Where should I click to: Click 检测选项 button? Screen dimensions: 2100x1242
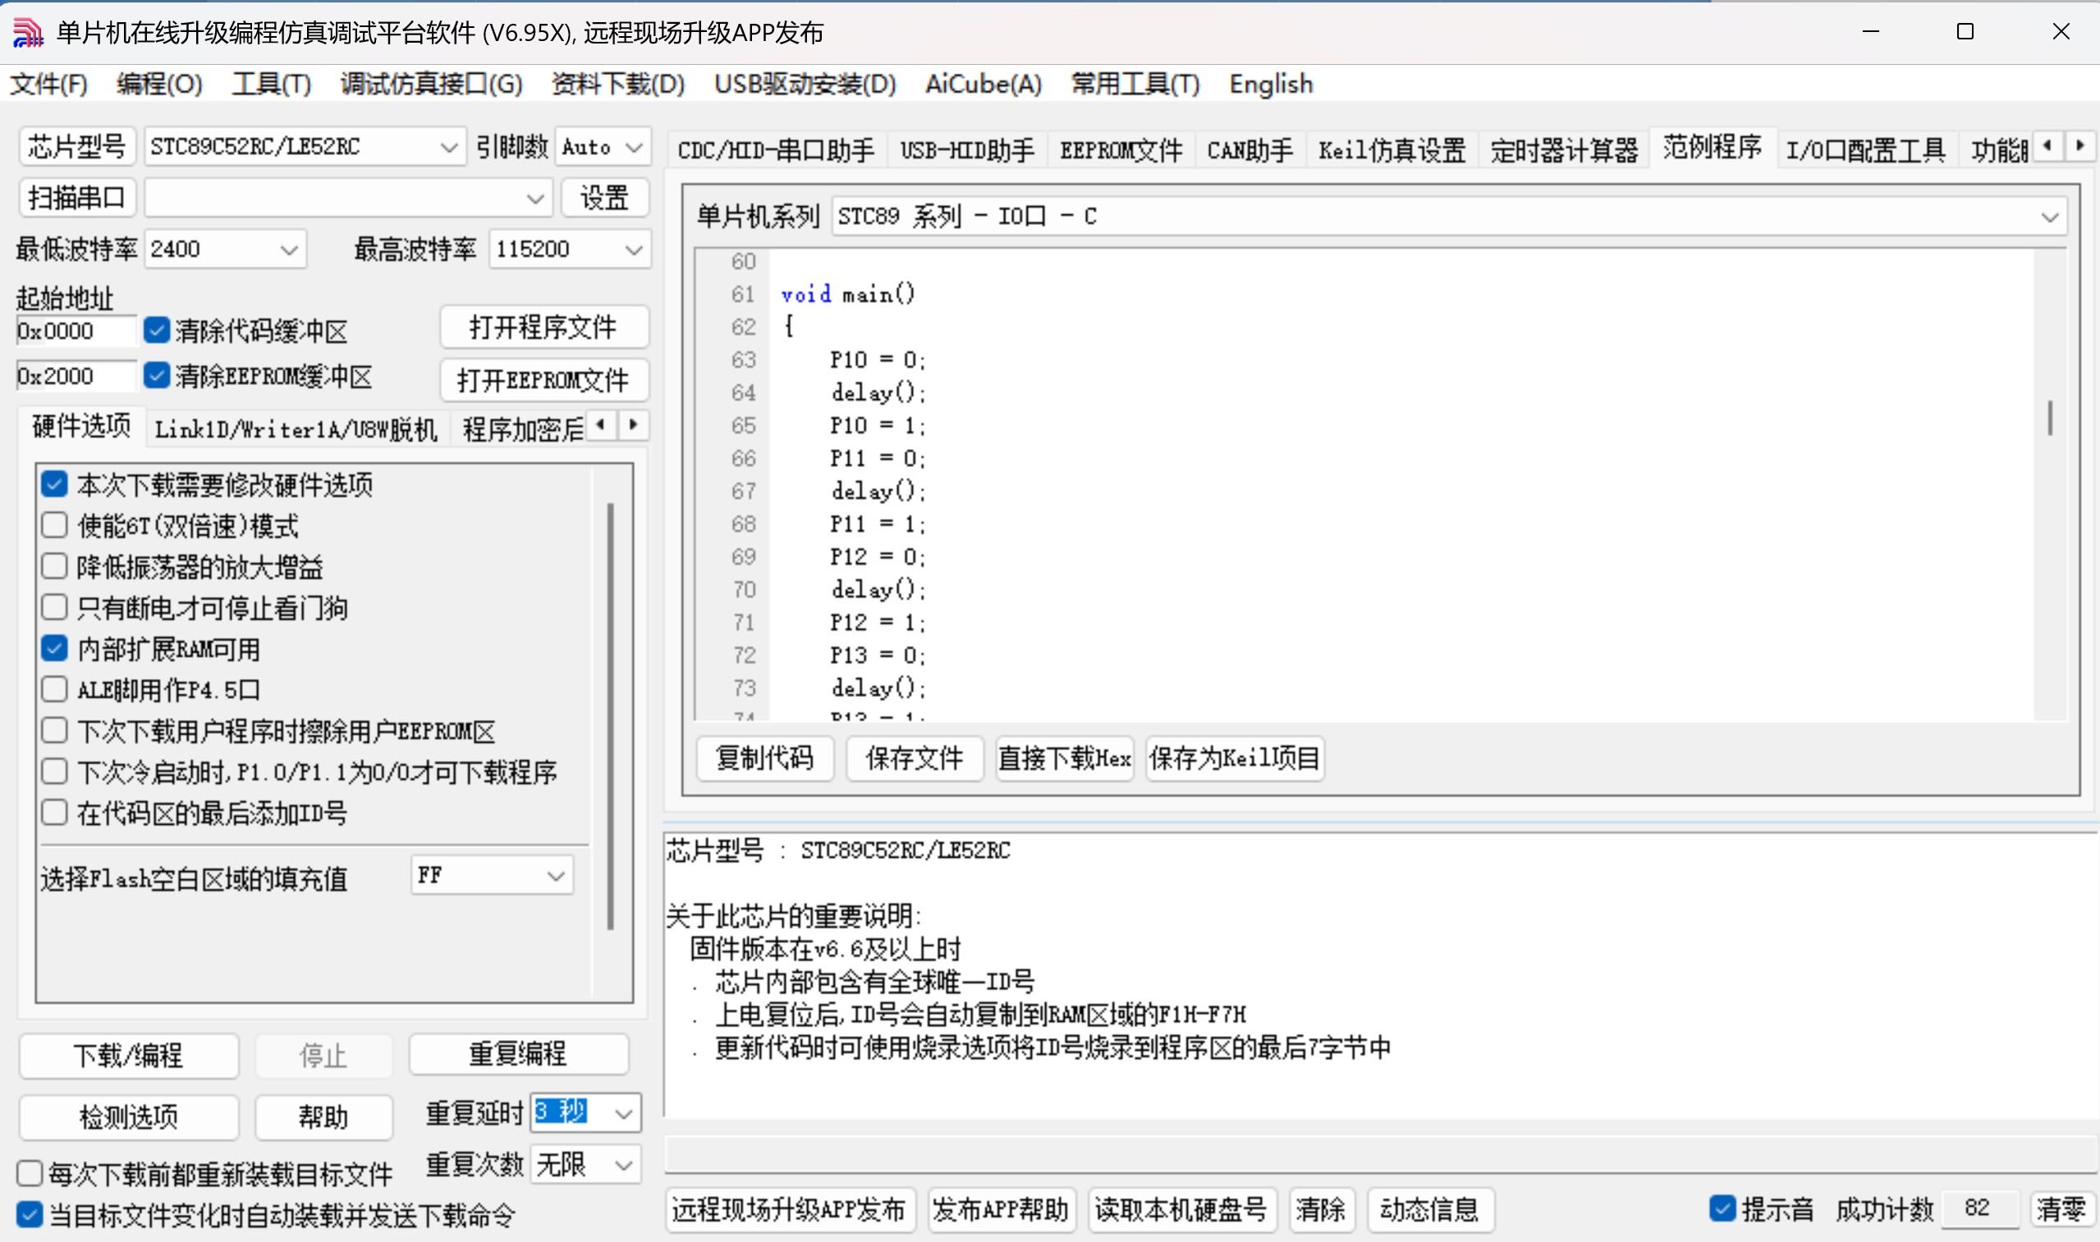128,1116
